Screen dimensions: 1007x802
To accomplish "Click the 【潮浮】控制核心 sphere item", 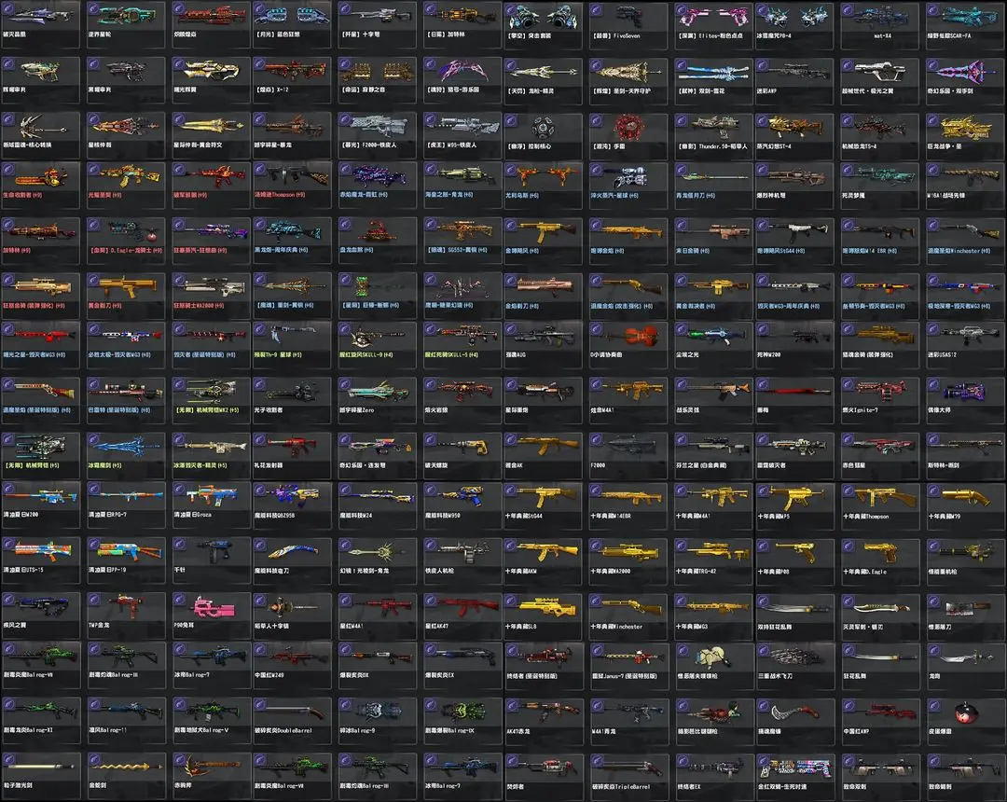I will tap(543, 135).
